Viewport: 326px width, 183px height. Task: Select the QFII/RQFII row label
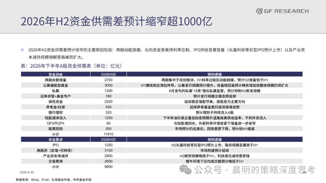pos(56,123)
